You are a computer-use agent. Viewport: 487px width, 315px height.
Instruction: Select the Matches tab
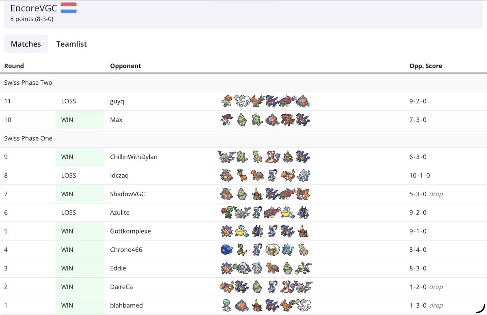(x=26, y=44)
